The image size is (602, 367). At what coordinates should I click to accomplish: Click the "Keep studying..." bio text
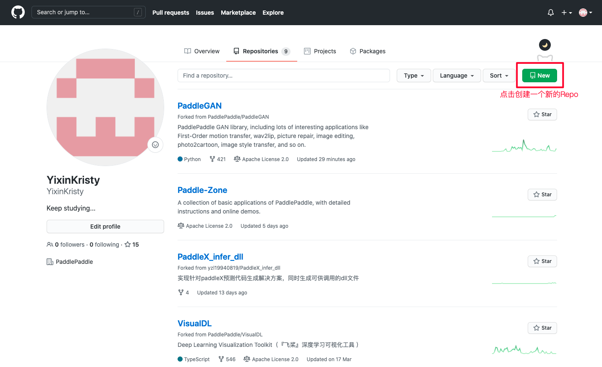point(71,208)
